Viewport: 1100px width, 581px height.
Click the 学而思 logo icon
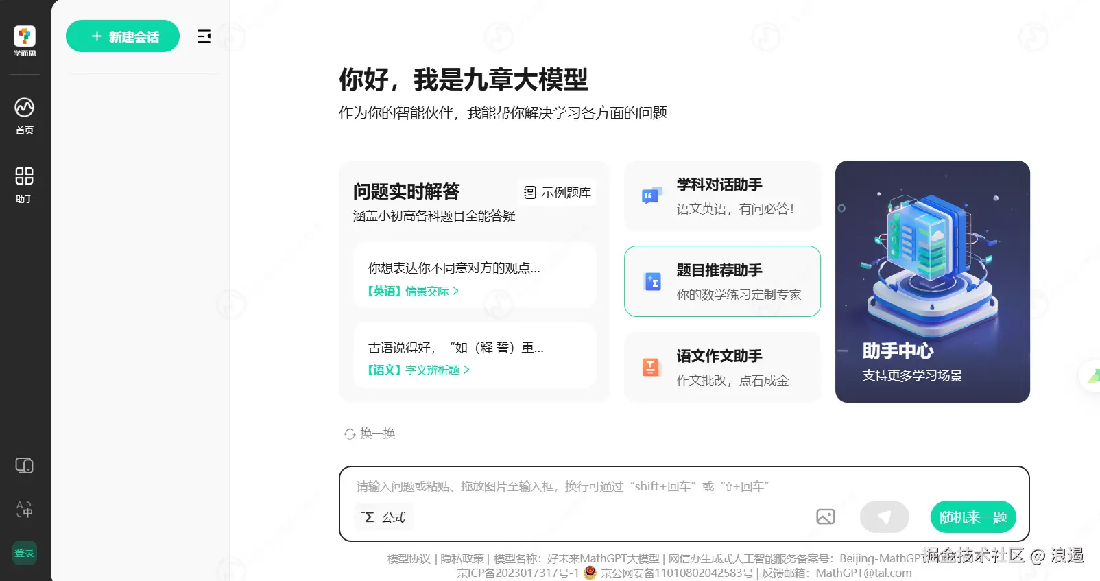[25, 41]
